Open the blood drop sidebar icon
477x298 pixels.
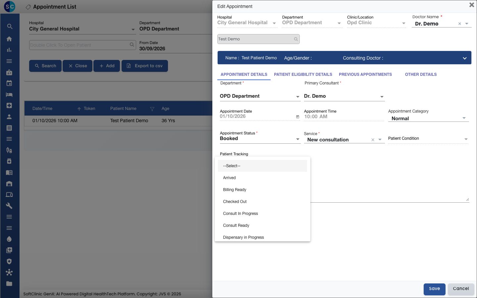coord(9,239)
